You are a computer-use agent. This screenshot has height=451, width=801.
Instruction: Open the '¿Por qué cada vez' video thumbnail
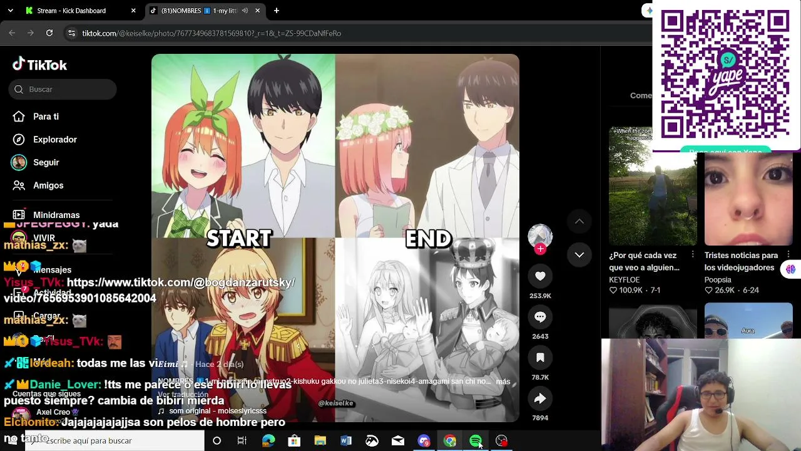tap(653, 186)
